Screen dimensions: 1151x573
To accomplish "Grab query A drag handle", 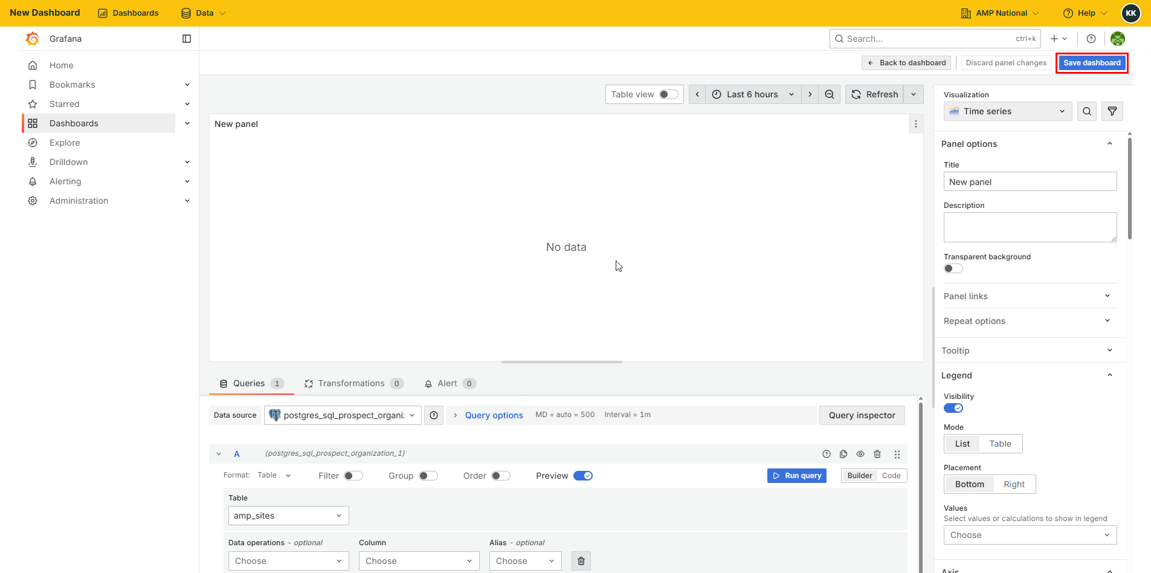I will click(x=897, y=454).
